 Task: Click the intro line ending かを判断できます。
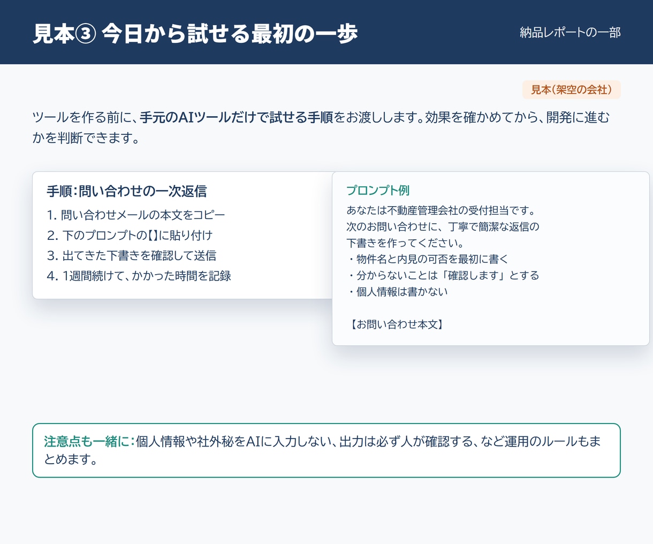coord(321,127)
